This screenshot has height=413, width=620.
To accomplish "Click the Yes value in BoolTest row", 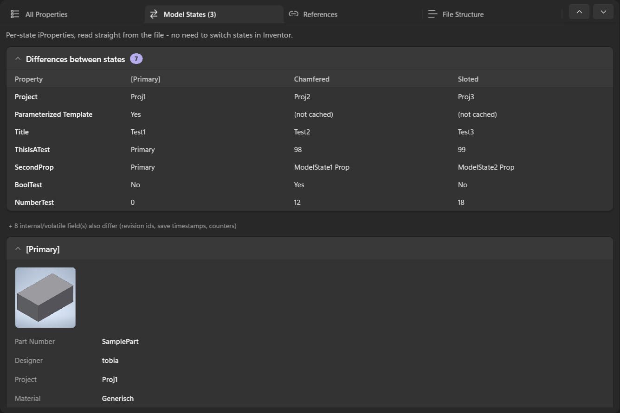I will [299, 185].
